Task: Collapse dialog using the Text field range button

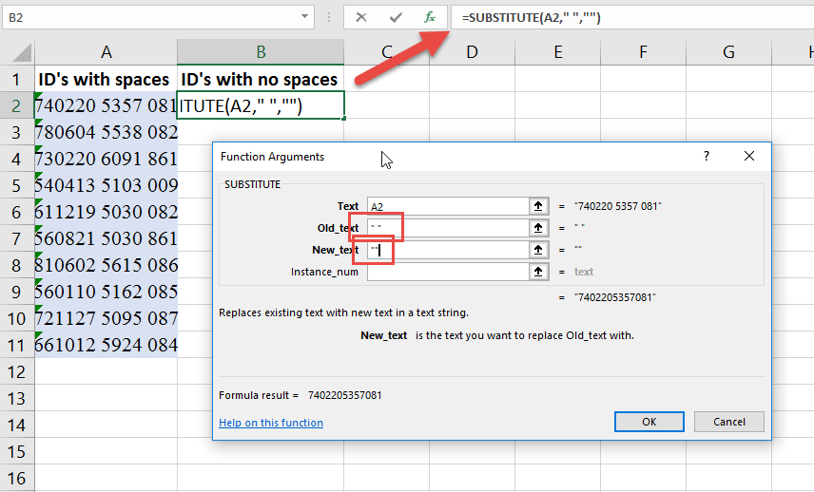Action: point(538,206)
